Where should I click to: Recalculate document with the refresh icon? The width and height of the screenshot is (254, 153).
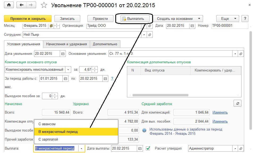coord(238,103)
